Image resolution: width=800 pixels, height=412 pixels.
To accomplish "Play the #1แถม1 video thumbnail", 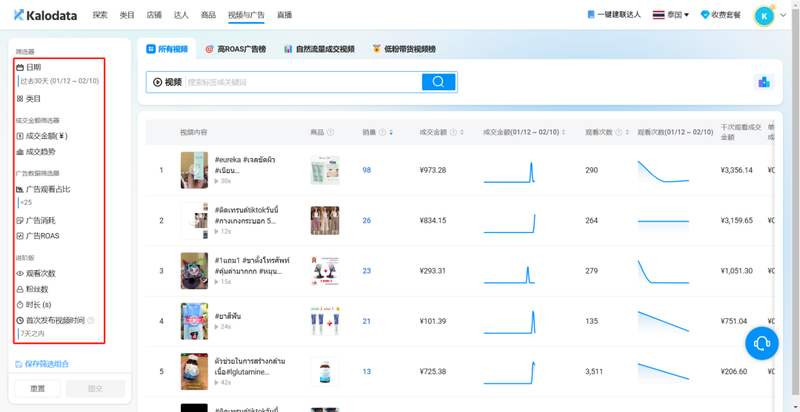I will pos(194,271).
